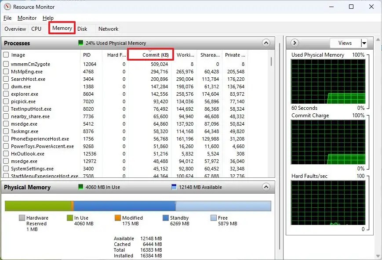Check the vmmemCmZygote process checkbox
This screenshot has height=260, width=382.
point(6,64)
